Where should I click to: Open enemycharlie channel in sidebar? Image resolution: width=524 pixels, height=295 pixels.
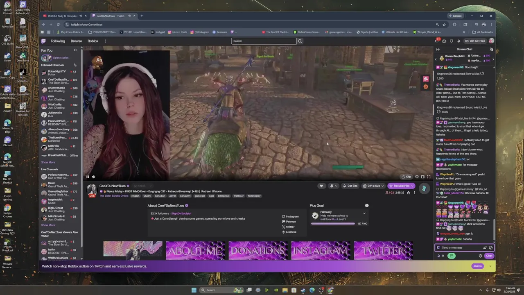60,89
